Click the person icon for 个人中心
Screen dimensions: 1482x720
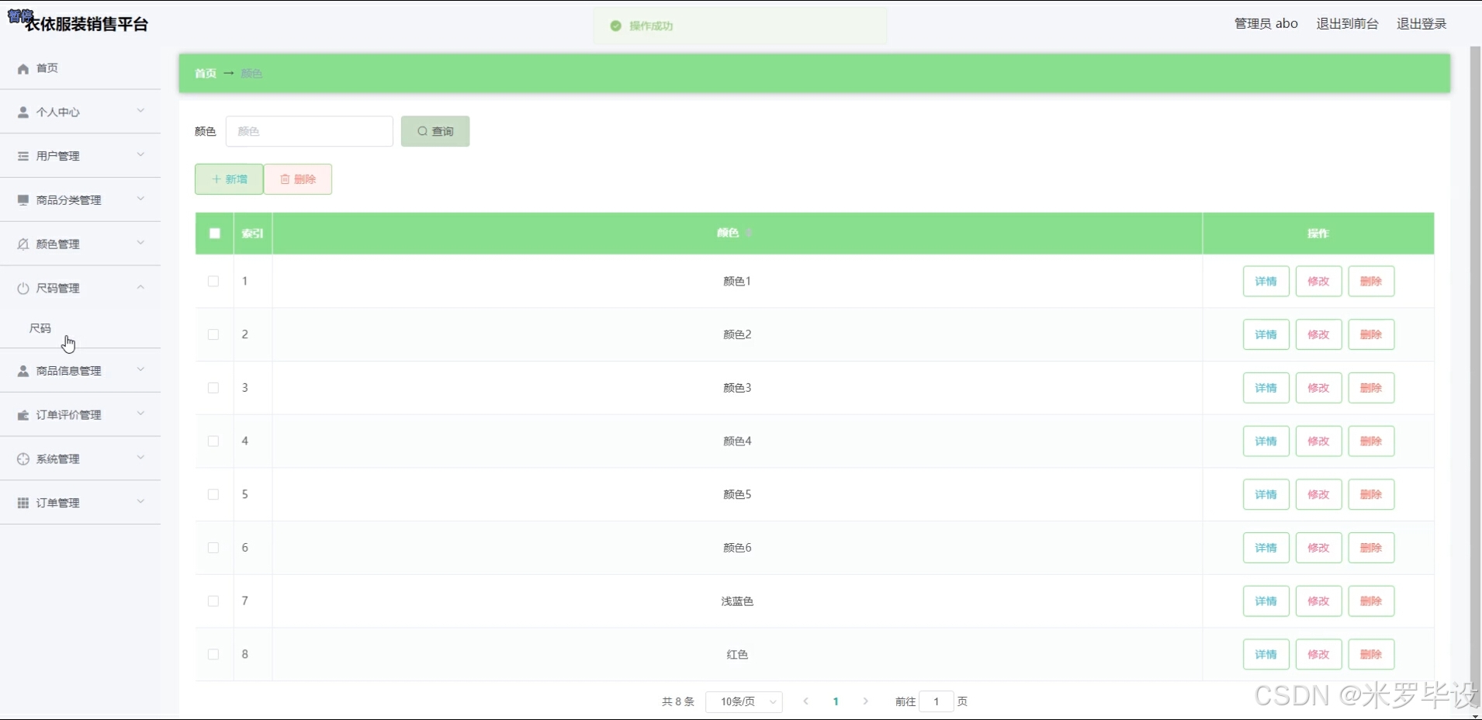pos(23,112)
